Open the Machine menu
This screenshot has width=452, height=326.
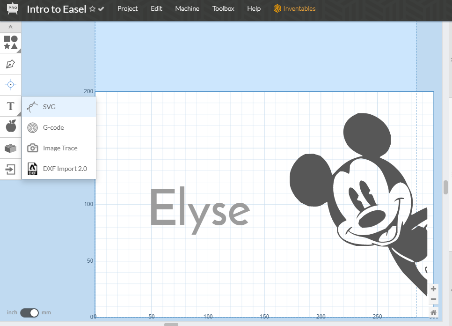(187, 8)
